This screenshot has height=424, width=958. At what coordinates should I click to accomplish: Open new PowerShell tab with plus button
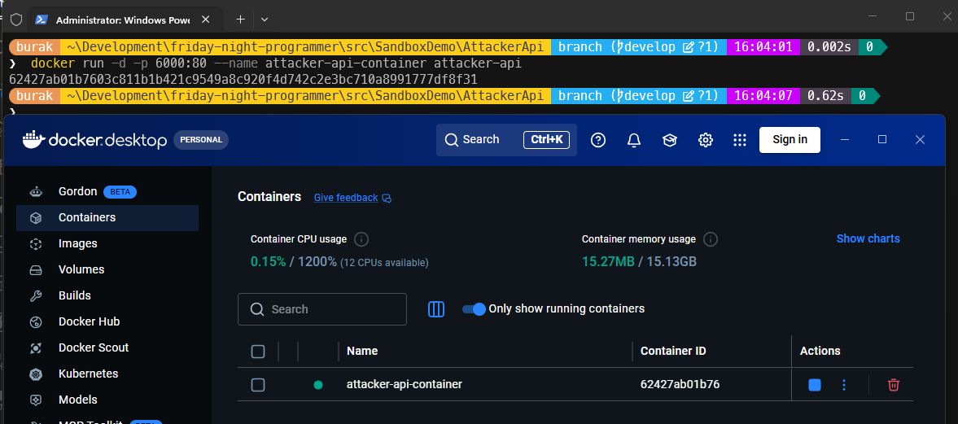click(240, 19)
